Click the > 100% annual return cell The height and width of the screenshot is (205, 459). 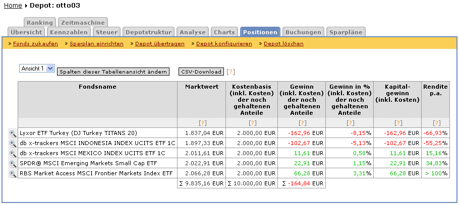pos(436,173)
